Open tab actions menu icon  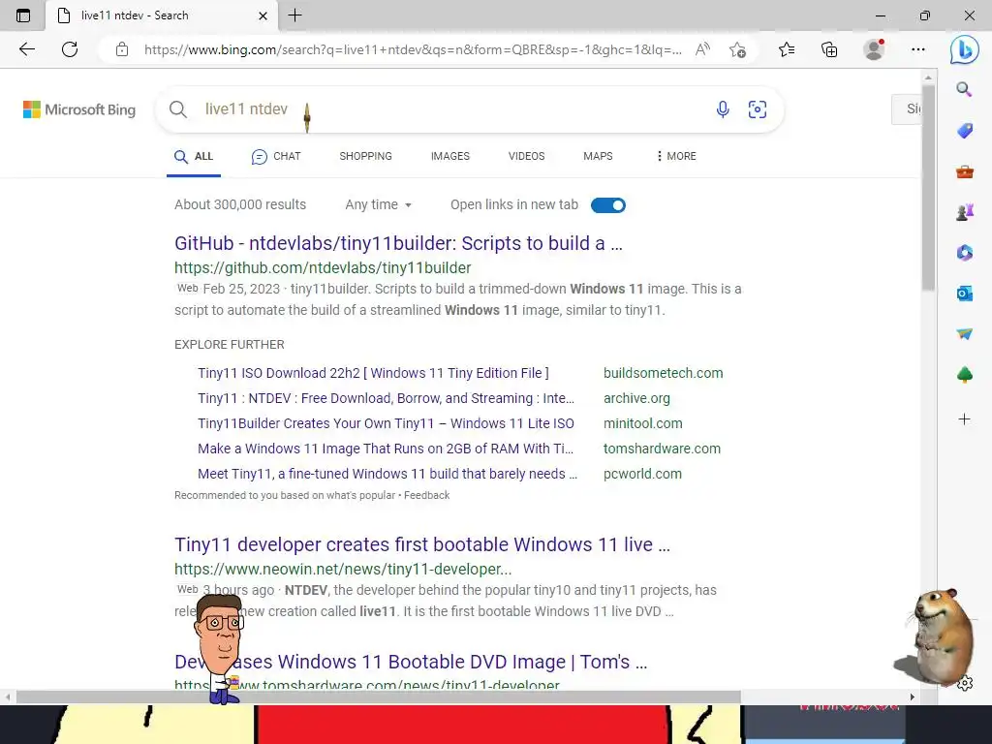[x=23, y=15]
